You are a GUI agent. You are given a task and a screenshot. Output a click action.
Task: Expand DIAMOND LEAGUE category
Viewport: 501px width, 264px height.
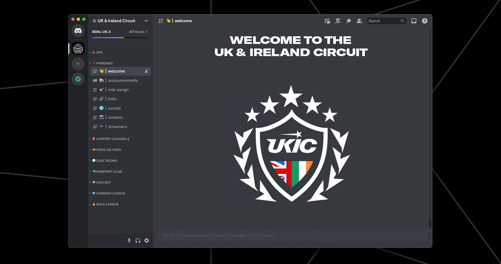(107, 193)
